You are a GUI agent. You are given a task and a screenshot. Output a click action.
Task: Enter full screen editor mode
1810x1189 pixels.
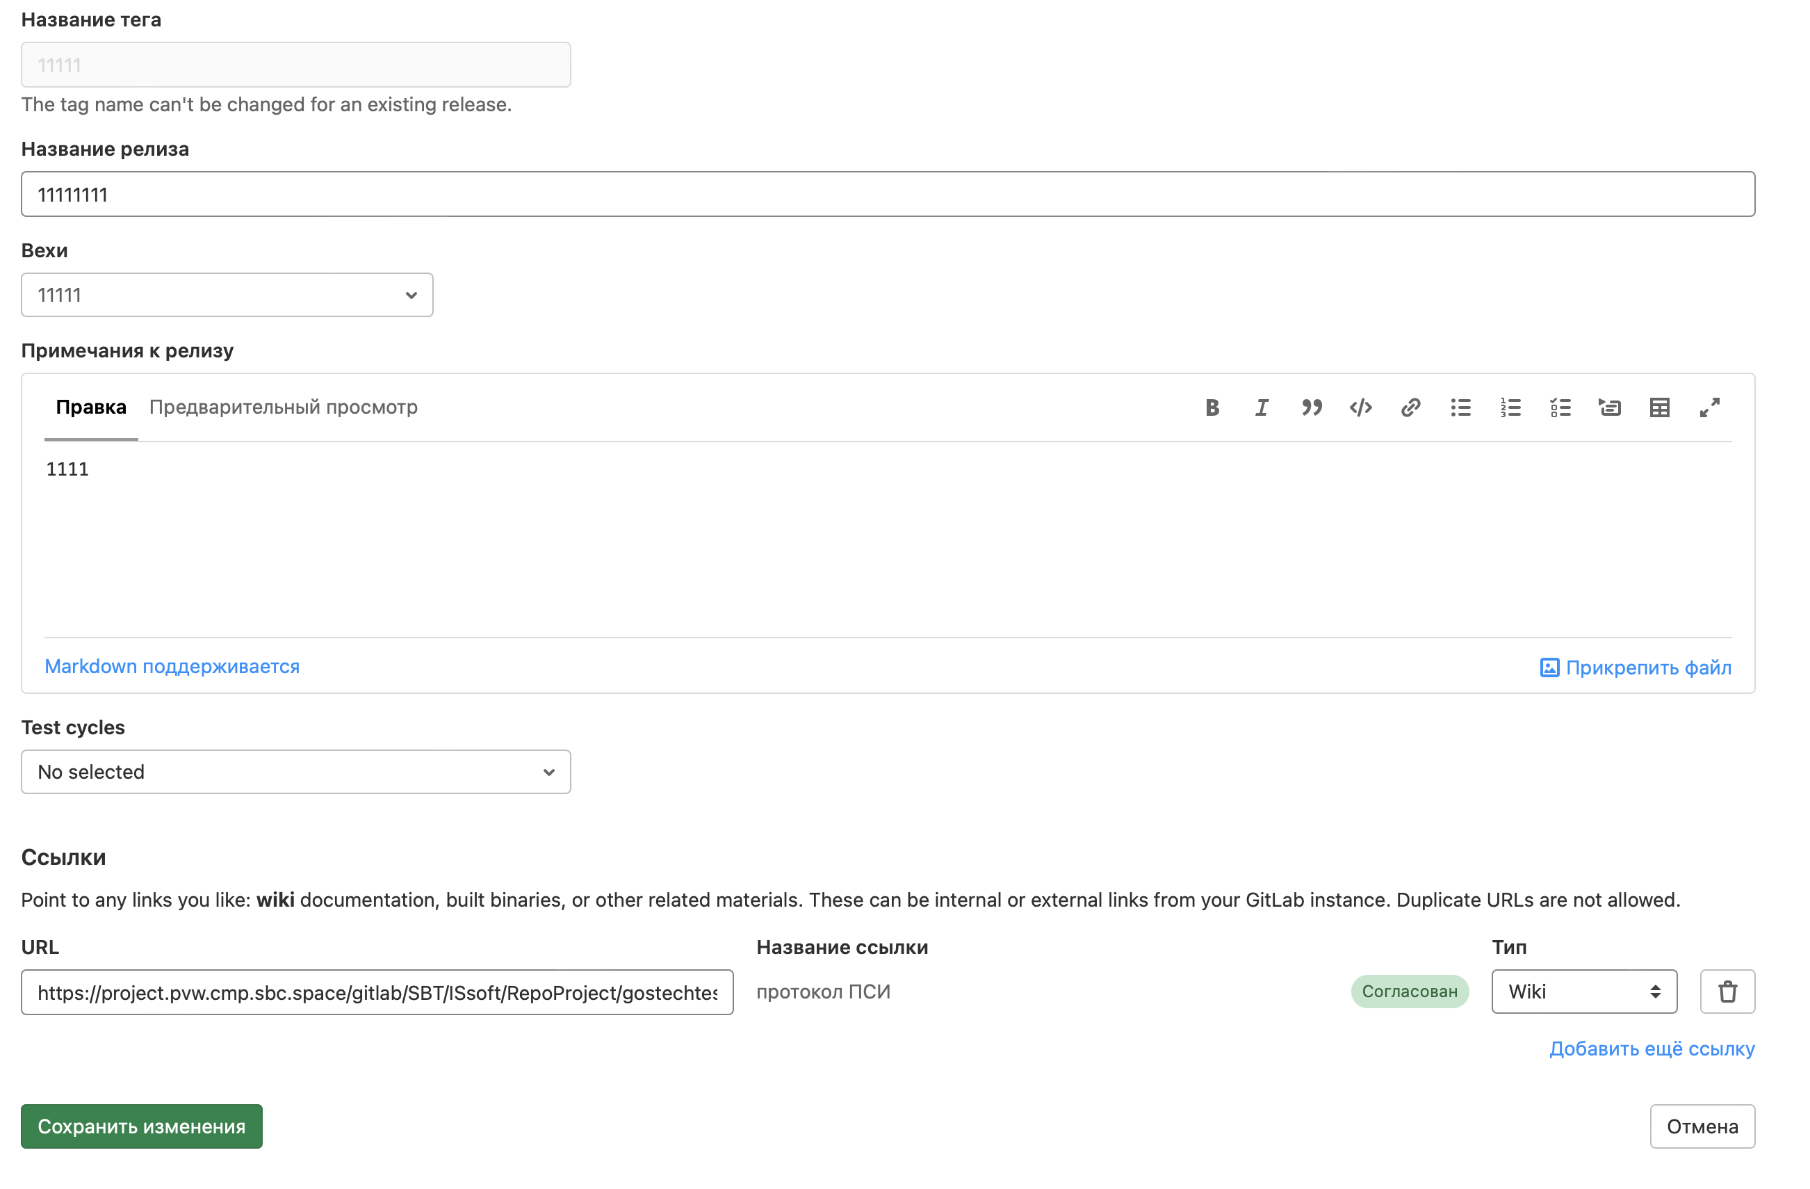pos(1710,407)
